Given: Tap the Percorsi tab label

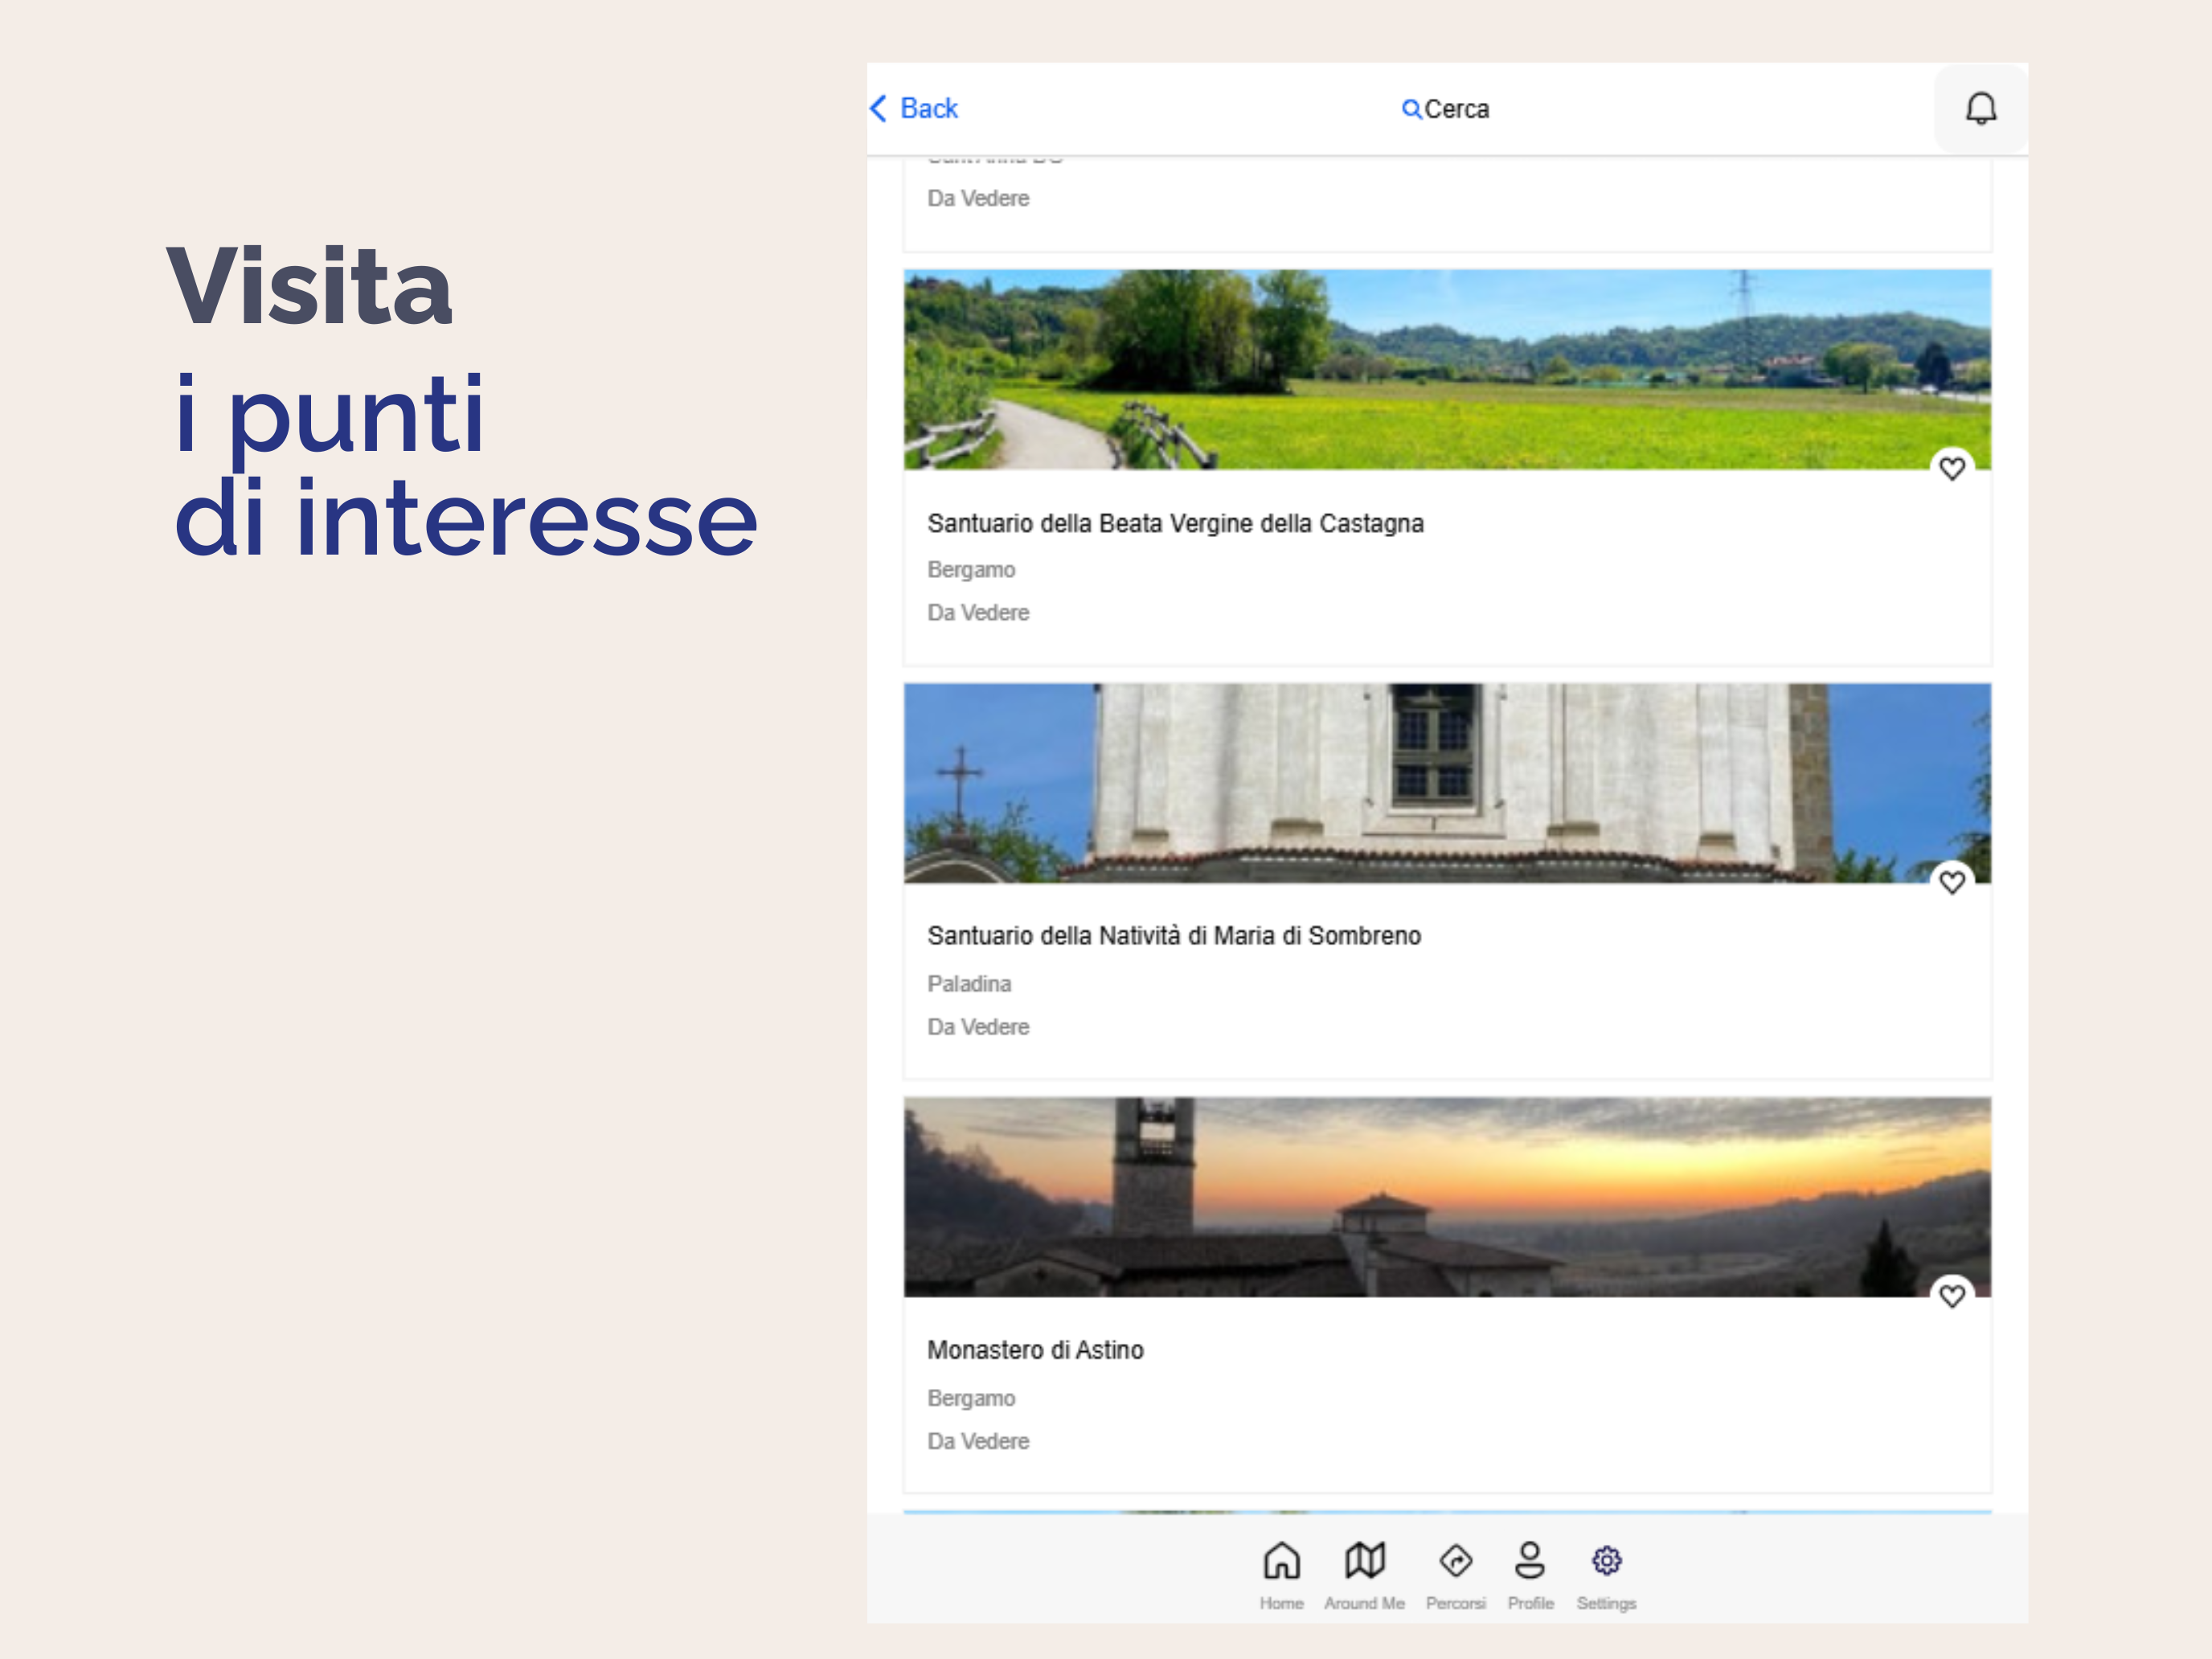Looking at the screenshot, I should (x=1455, y=1603).
